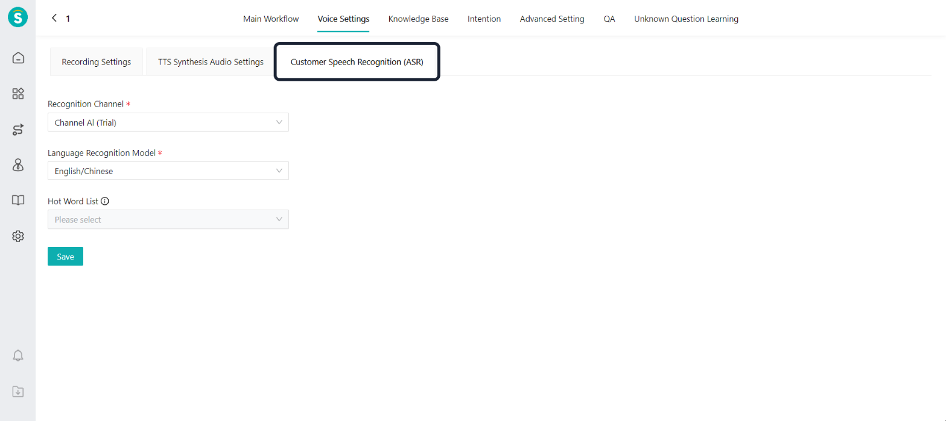Open Unknown Question Learning tab

(x=686, y=19)
